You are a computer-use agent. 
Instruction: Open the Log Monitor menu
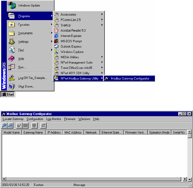(54, 119)
